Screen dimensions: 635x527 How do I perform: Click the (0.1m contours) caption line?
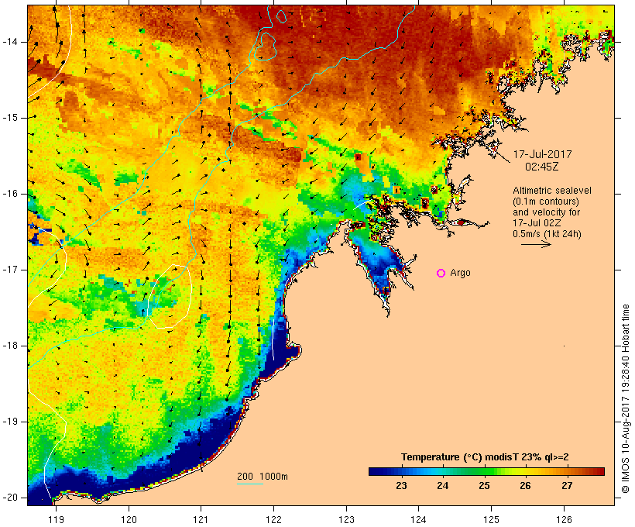point(546,201)
